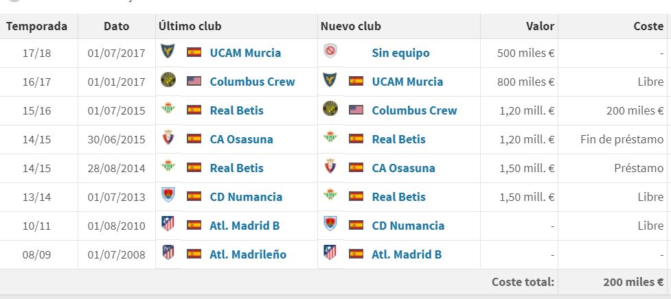Open Atl. Madrileño club link
This screenshot has height=299, width=671.
pos(248,254)
